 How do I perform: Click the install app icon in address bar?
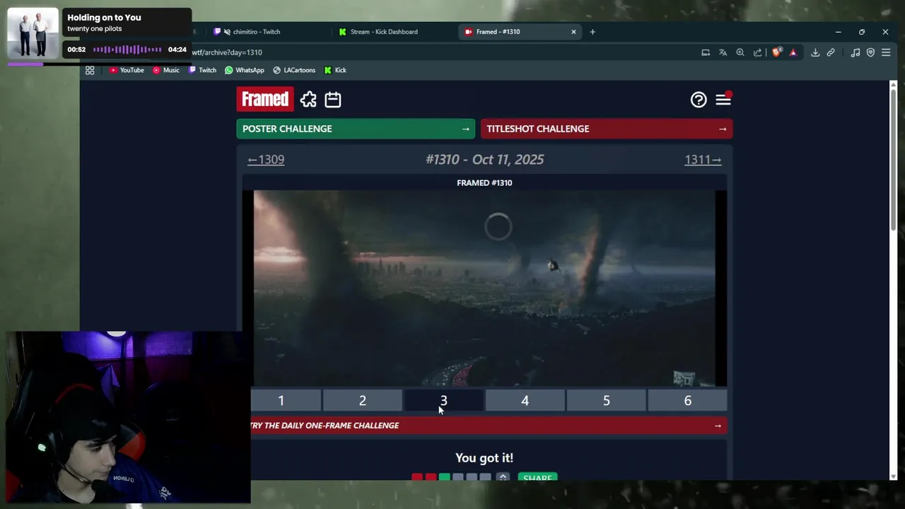[706, 52]
